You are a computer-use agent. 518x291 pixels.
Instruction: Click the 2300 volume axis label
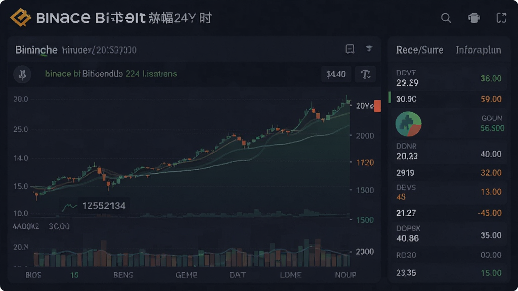click(365, 252)
